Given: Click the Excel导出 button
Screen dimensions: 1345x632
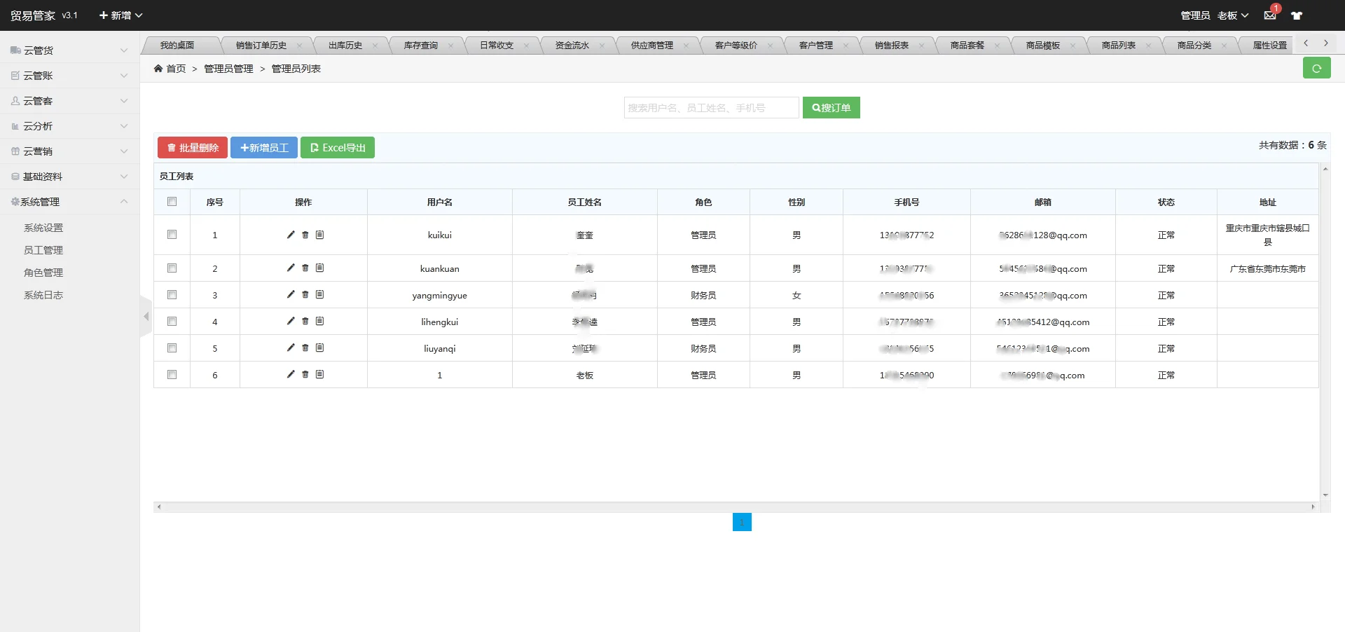Looking at the screenshot, I should (338, 148).
